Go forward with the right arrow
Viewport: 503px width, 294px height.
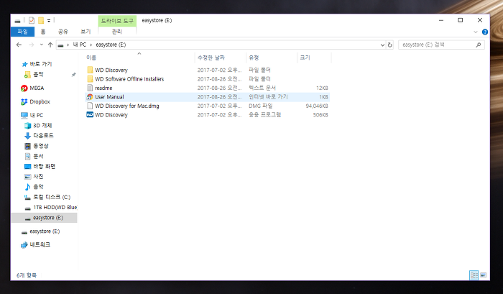(31, 45)
